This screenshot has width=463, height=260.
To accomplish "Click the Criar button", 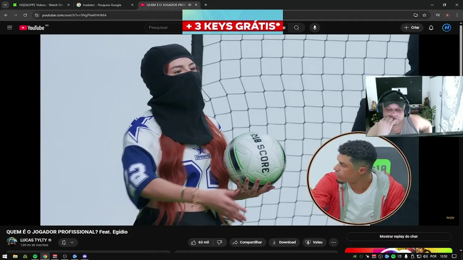I will pyautogui.click(x=412, y=27).
